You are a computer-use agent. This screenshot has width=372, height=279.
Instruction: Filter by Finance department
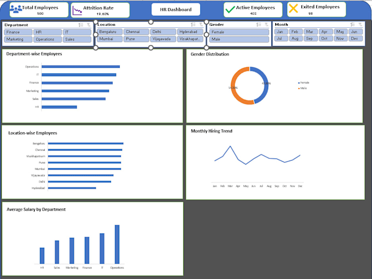pos(18,32)
